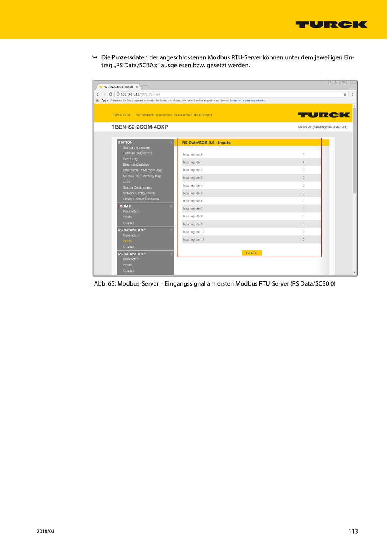Screen dimensions: 387x547
Task: Click the 'RS Data/SCB 0.0 - Inputs' panel heading
Action: (x=206, y=143)
